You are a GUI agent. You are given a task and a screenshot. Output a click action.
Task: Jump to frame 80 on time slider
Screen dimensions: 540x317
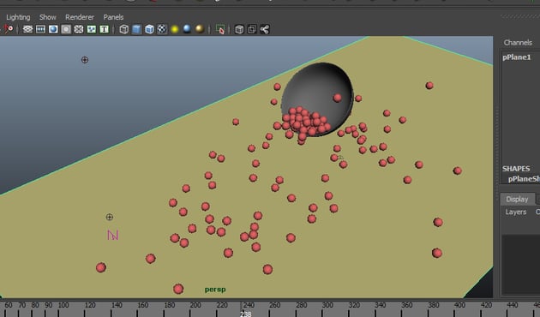[35, 305]
